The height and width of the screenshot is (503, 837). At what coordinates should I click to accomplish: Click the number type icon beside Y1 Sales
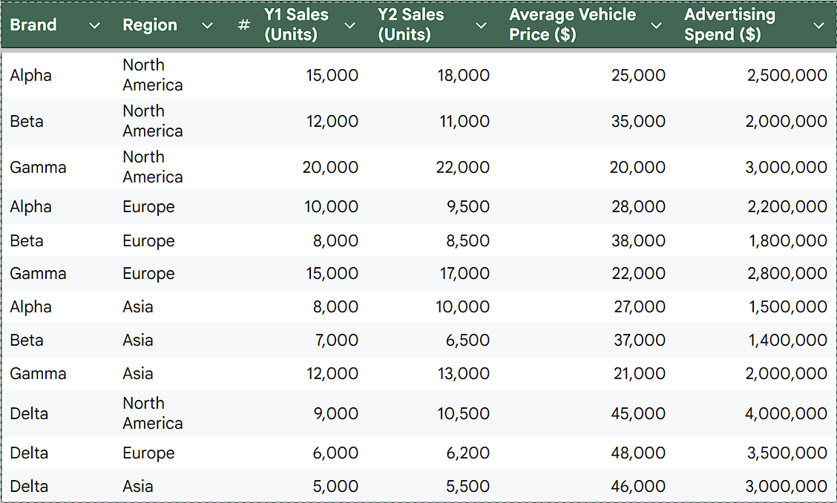click(243, 25)
